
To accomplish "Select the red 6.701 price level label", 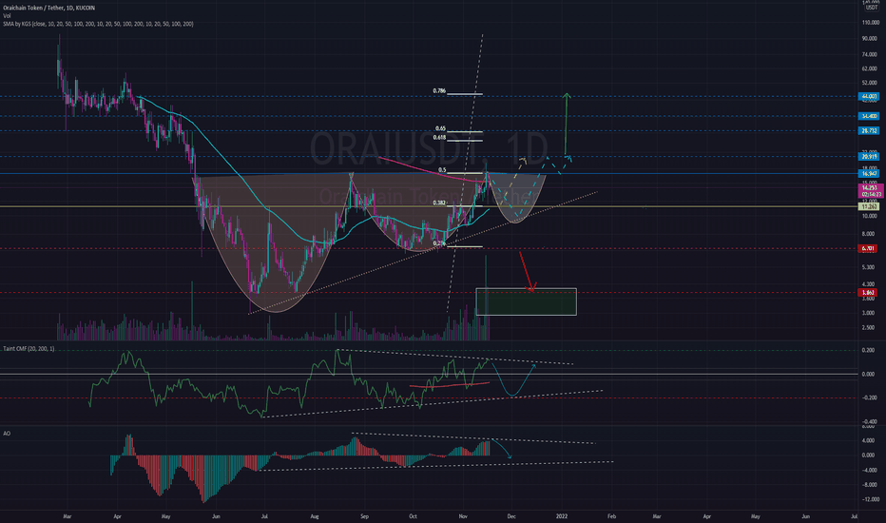I will (868, 248).
